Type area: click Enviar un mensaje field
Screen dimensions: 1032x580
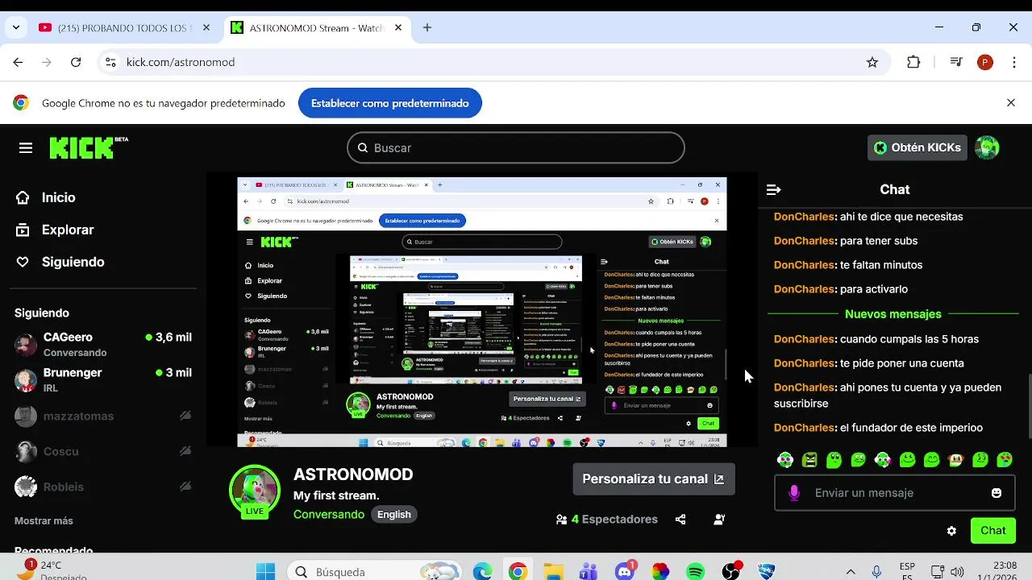(895, 493)
